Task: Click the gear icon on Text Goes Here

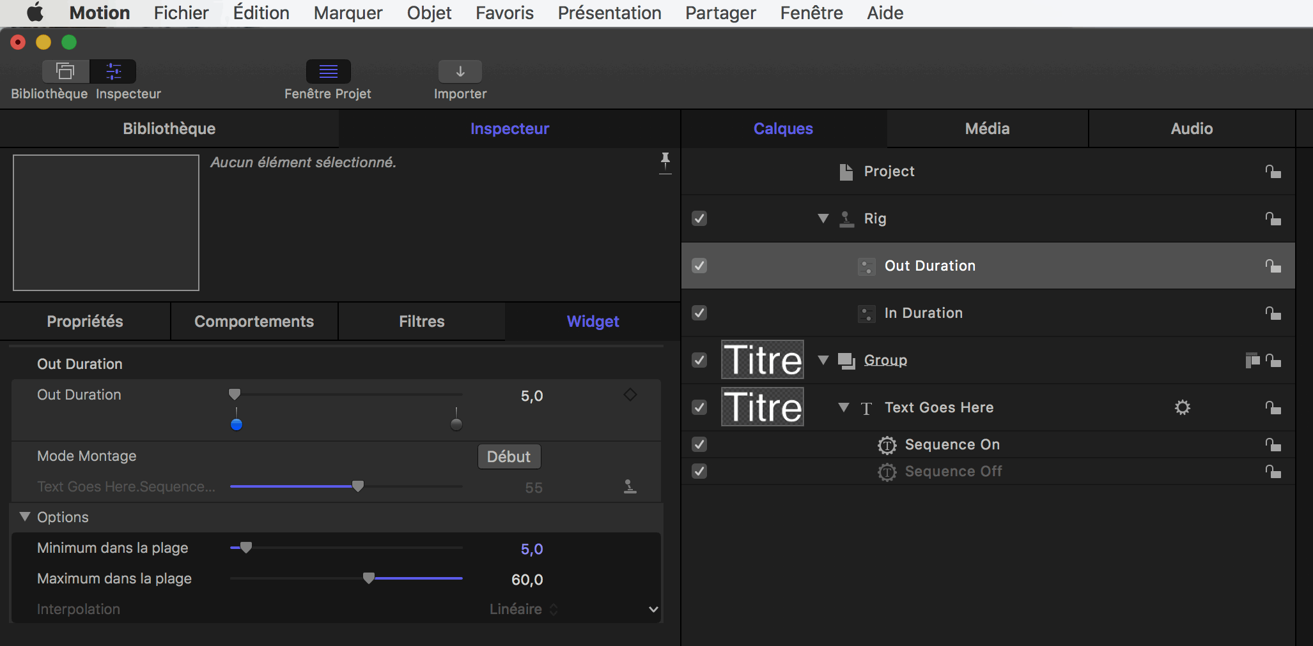Action: pos(1182,407)
